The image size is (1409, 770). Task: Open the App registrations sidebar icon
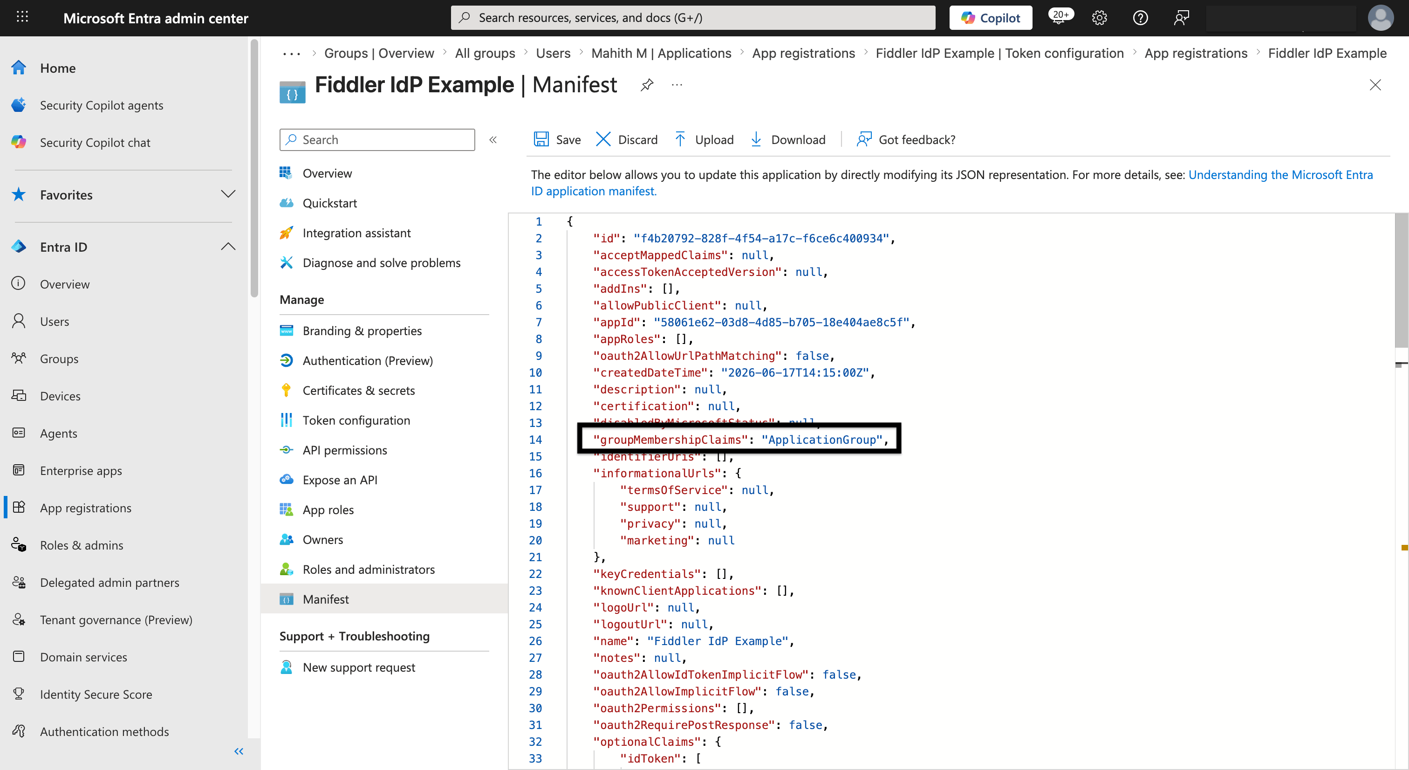(19, 507)
